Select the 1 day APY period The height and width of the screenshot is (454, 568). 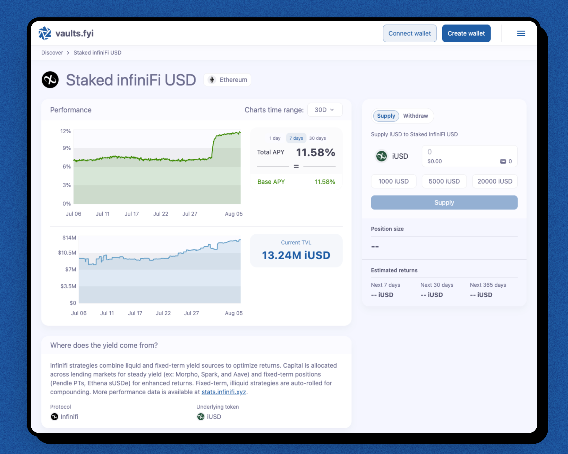pos(275,138)
